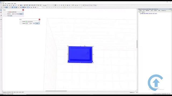Click the Selected element status bar text
Image resolution: width=172 pixels, height=96 pixels.
(x=7, y=94)
